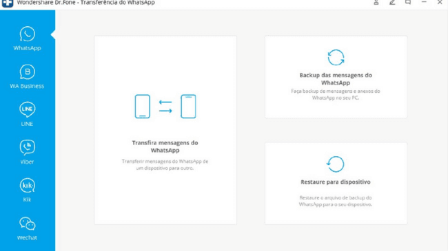Screen dimensions: 448x251
Task: Open the account user icon in title bar
Action: pyautogui.click(x=376, y=2)
